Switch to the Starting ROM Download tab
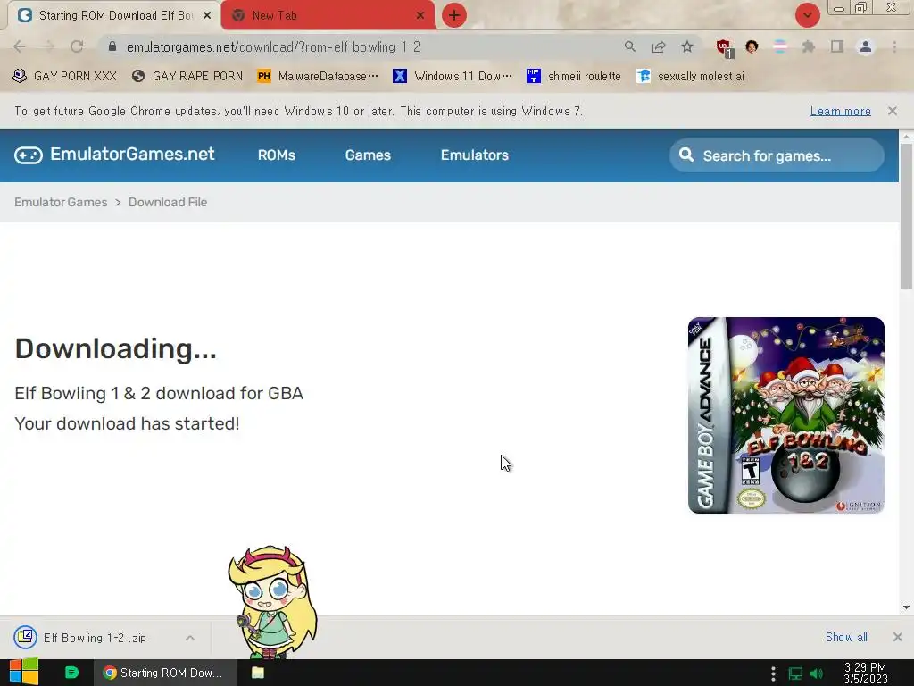Screen dimensions: 914x686 [114, 15]
